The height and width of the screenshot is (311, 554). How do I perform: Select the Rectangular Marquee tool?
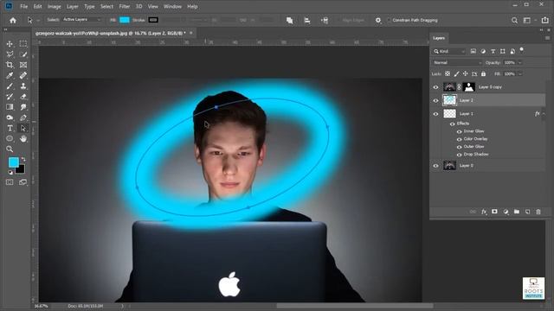click(x=23, y=44)
